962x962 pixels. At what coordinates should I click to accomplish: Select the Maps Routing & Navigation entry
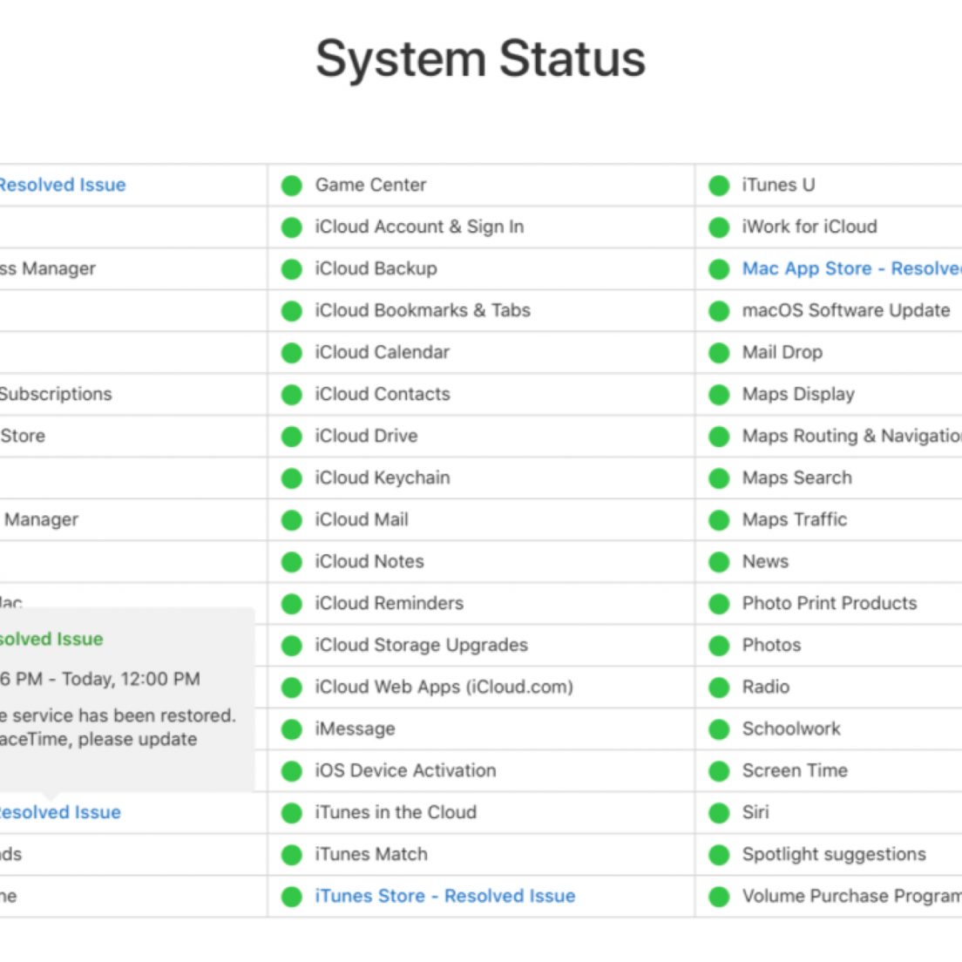850,436
